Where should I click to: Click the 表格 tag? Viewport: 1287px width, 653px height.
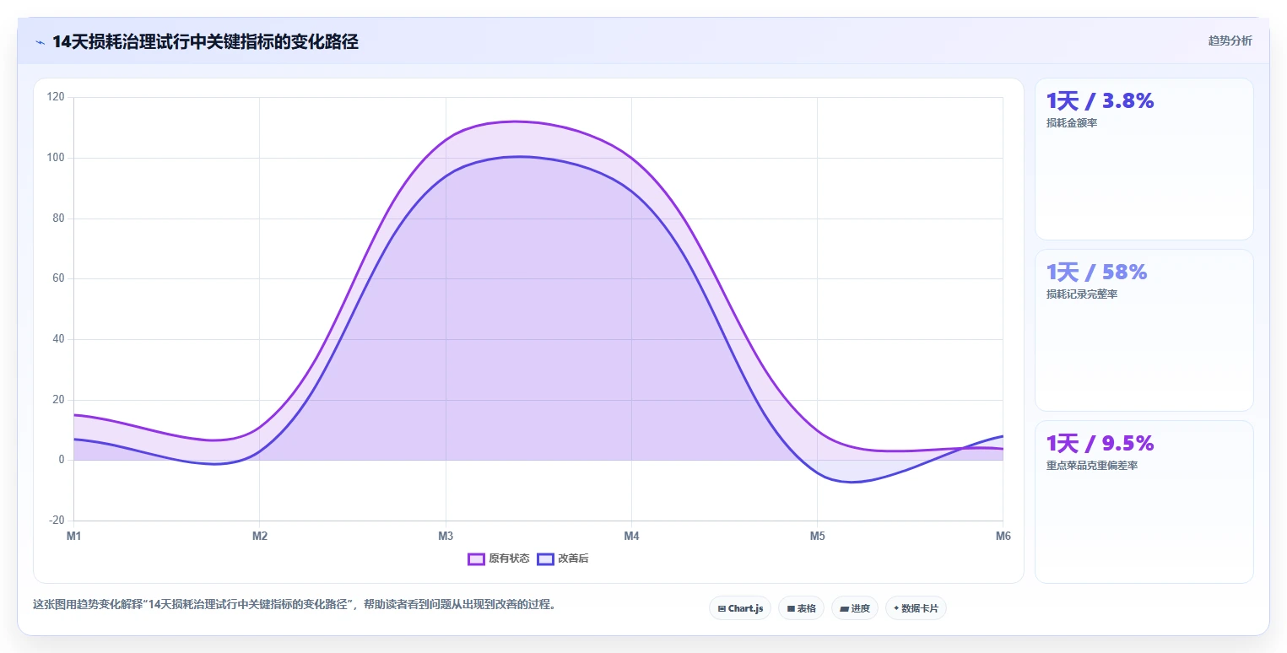point(802,608)
